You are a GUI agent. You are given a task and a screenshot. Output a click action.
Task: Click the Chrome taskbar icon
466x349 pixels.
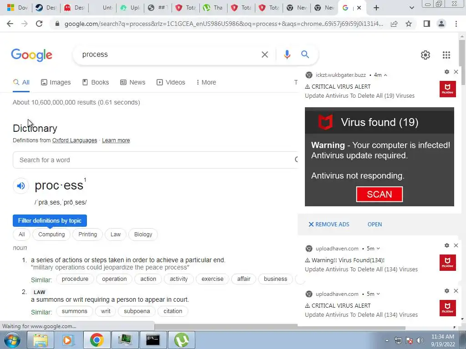pos(96,340)
